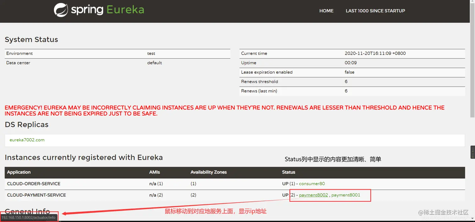
Task: Click the 'System Status' heading
Action: pyautogui.click(x=31, y=40)
